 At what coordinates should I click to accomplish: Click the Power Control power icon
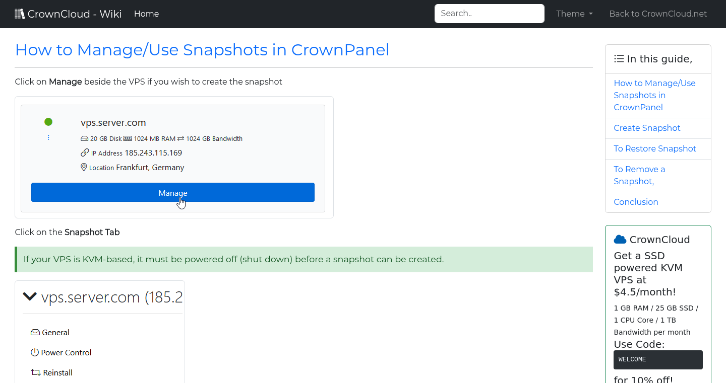[35, 352]
